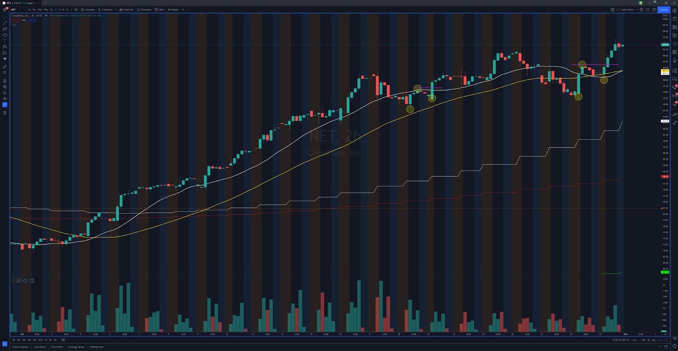Open the Financials button

[126, 9]
